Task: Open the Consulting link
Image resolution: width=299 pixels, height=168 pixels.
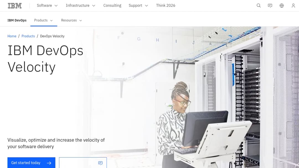Action: click(x=112, y=6)
